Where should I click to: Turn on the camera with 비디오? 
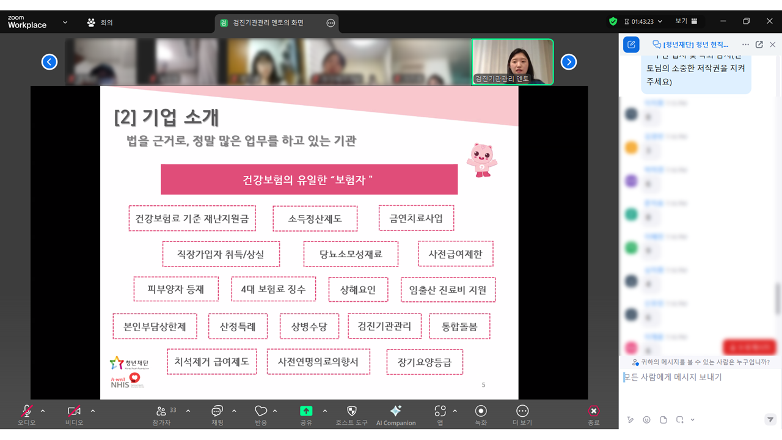[74, 411]
